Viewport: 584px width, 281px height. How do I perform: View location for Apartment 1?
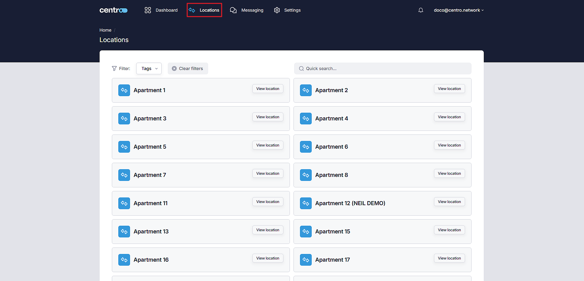tap(268, 89)
